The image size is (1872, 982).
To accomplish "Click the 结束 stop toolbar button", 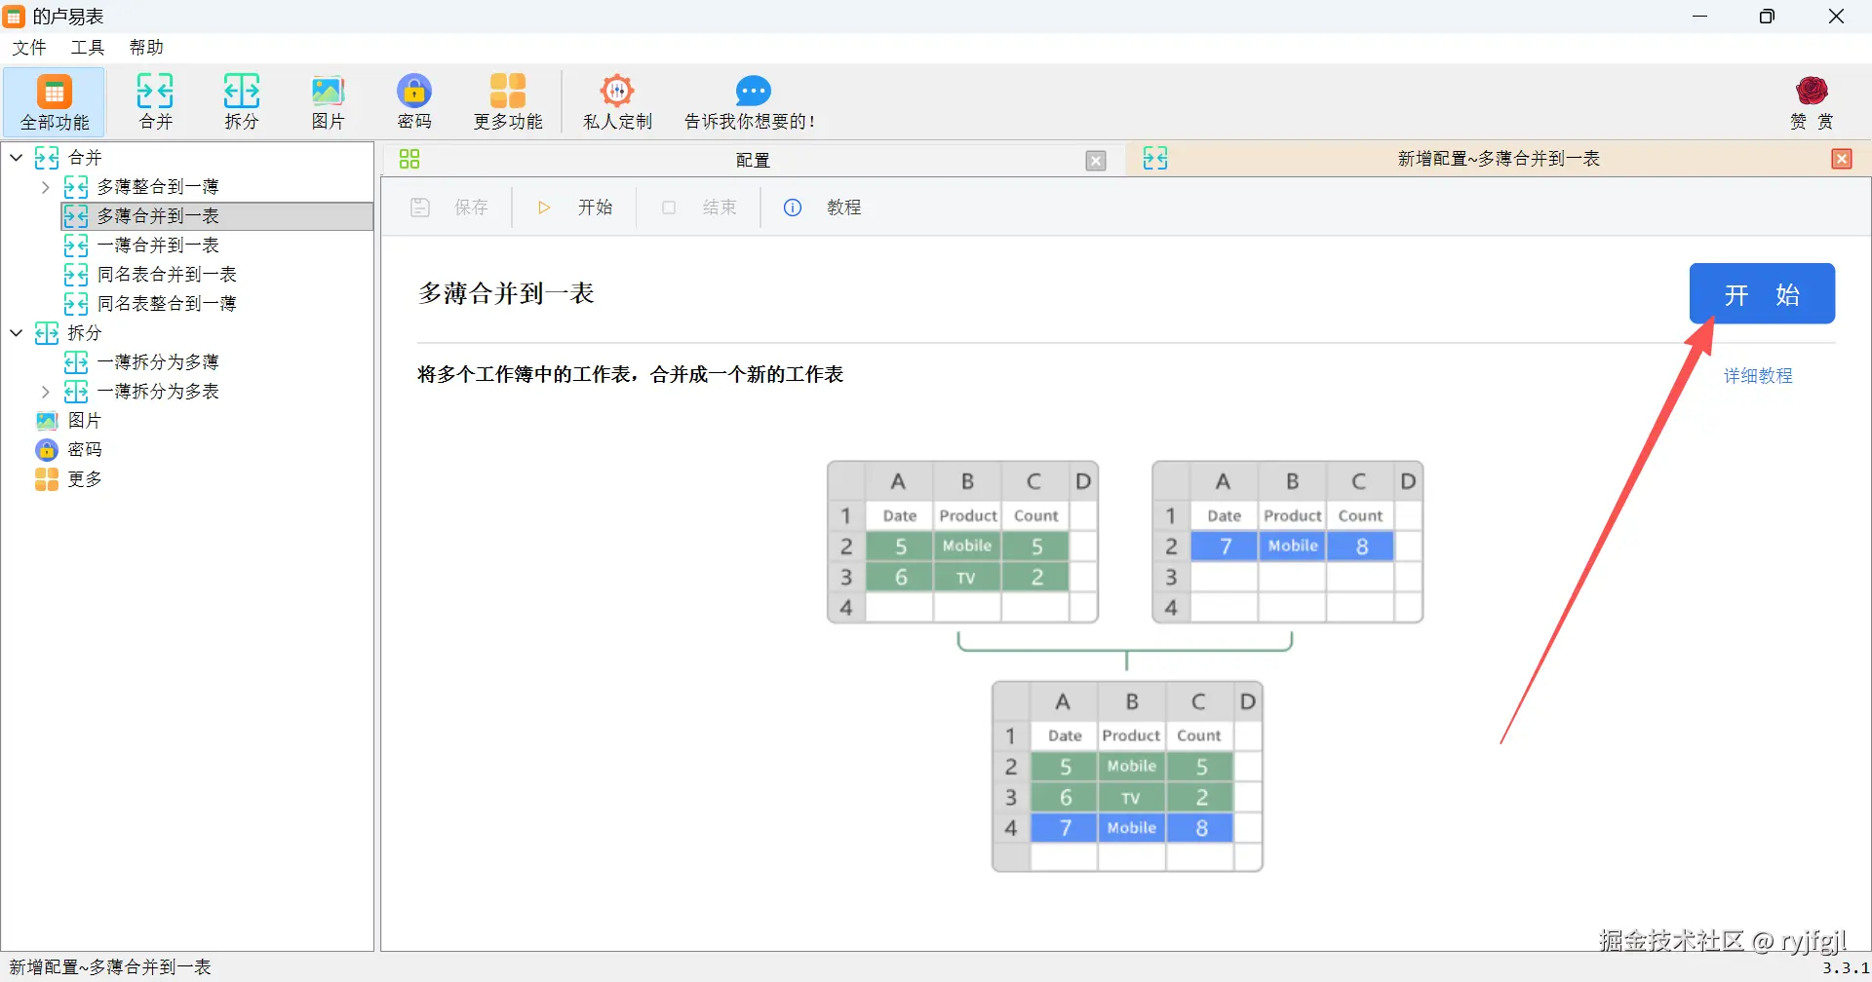I will pos(699,208).
